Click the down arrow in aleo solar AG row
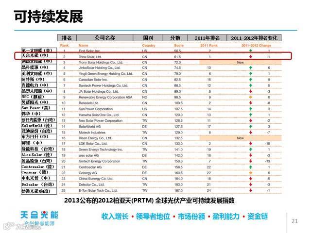 coord(251,155)
